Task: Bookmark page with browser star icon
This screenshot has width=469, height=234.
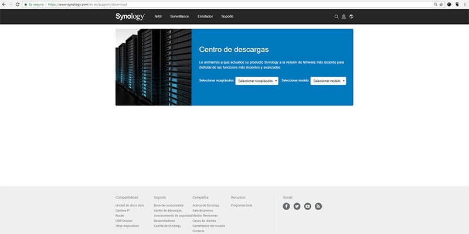Action: click(x=441, y=5)
